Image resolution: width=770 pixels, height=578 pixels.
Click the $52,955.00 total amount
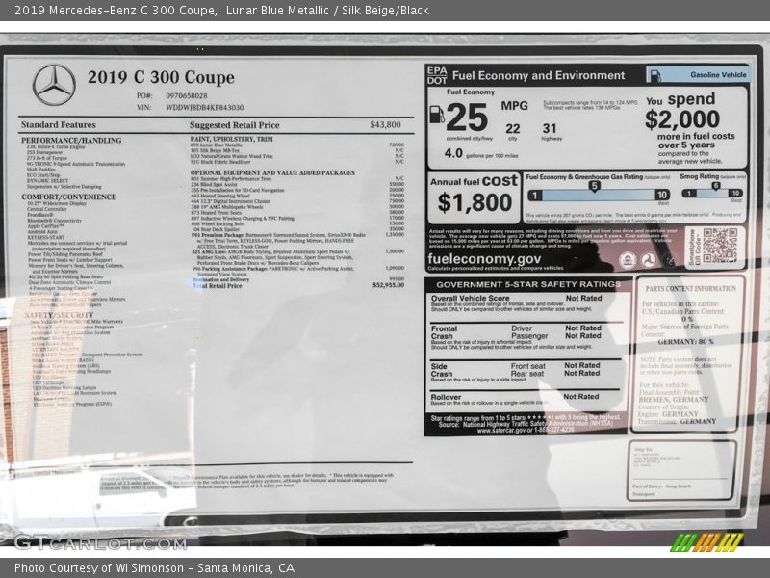click(389, 285)
